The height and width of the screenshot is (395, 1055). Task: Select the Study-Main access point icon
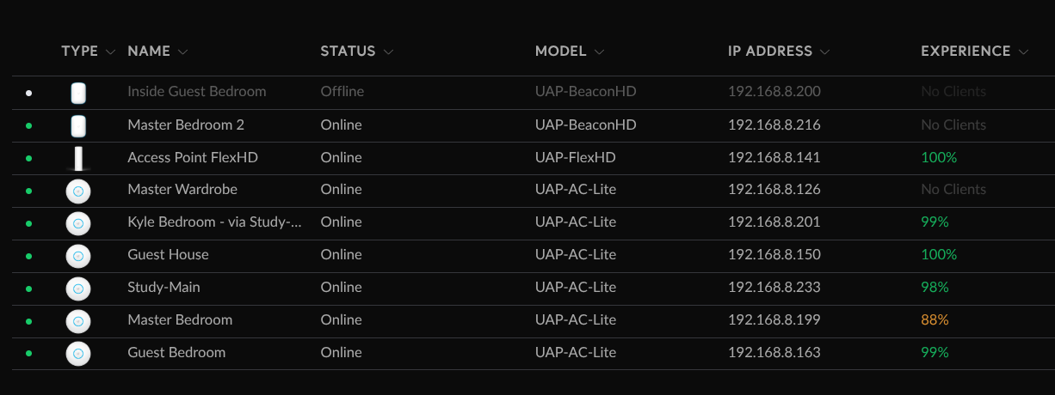[78, 289]
